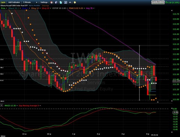The width and height of the screenshot is (180, 137).
Task: Click the arrow at top of price axis
Action: pos(172,10)
